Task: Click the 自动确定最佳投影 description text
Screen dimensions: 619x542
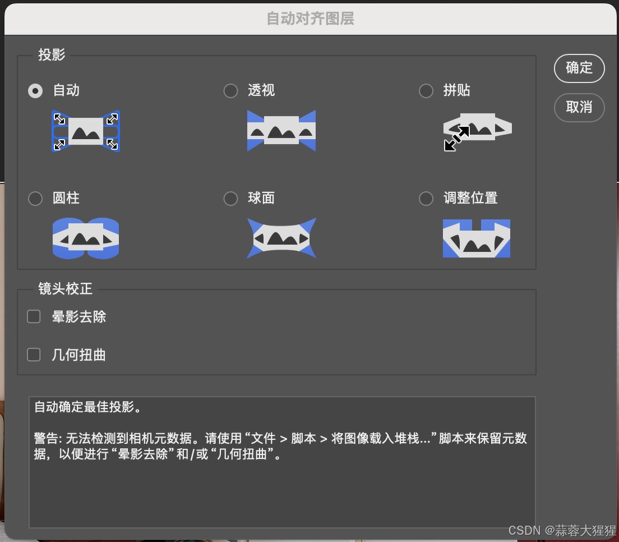Action: [x=87, y=407]
